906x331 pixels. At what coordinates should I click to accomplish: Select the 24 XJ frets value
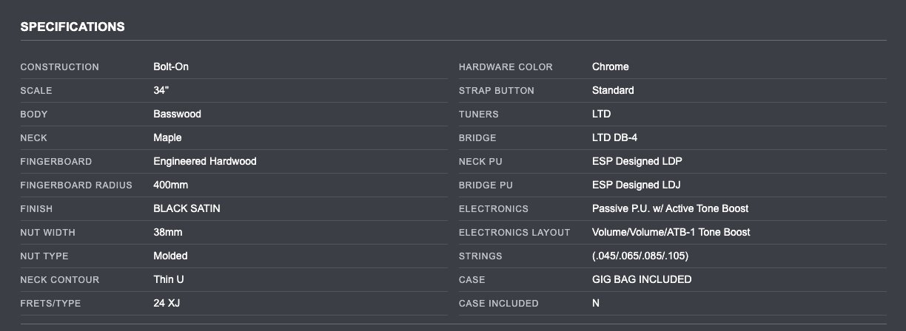click(167, 303)
